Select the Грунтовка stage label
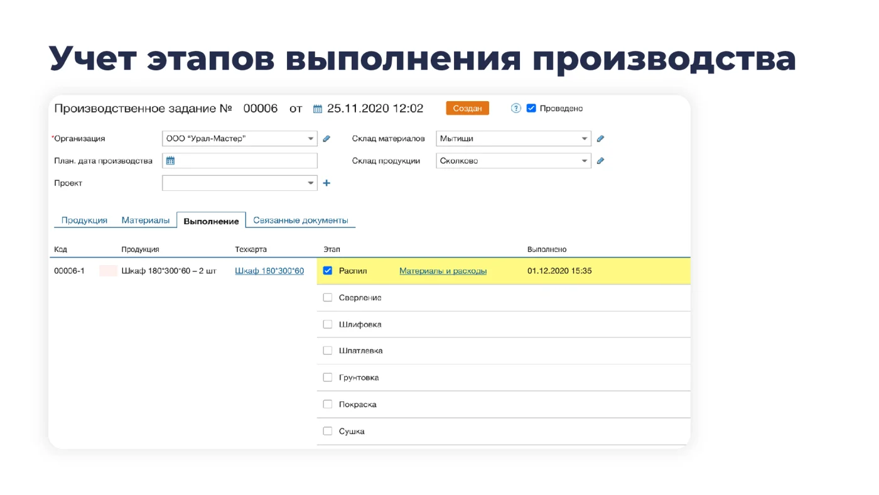The height and width of the screenshot is (495, 879). (359, 378)
